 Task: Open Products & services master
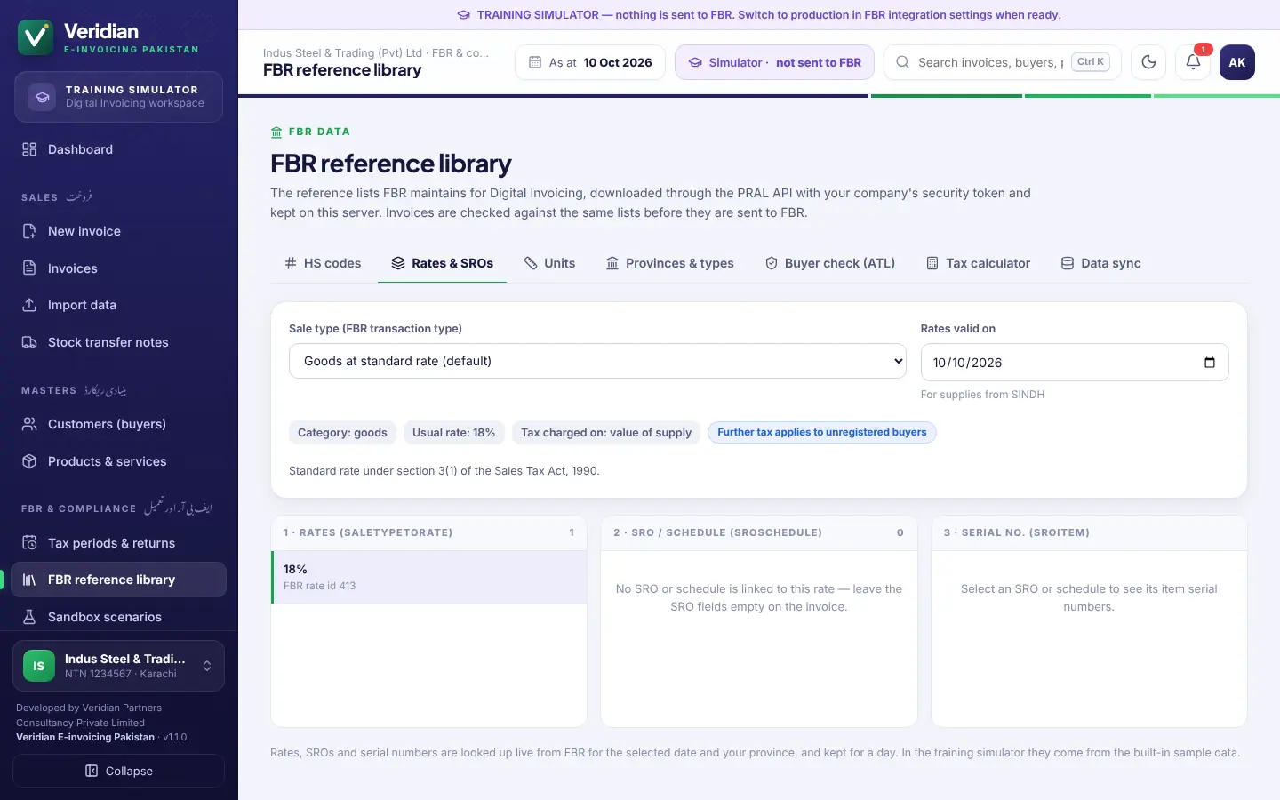pyautogui.click(x=119, y=461)
